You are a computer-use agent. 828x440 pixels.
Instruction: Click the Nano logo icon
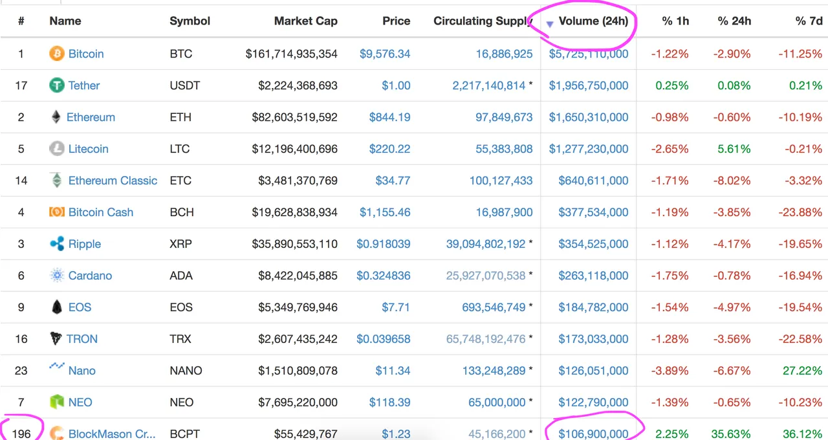click(57, 367)
